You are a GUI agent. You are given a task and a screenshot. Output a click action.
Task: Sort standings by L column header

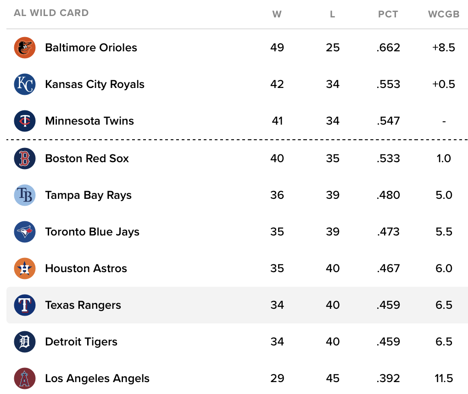pyautogui.click(x=333, y=14)
